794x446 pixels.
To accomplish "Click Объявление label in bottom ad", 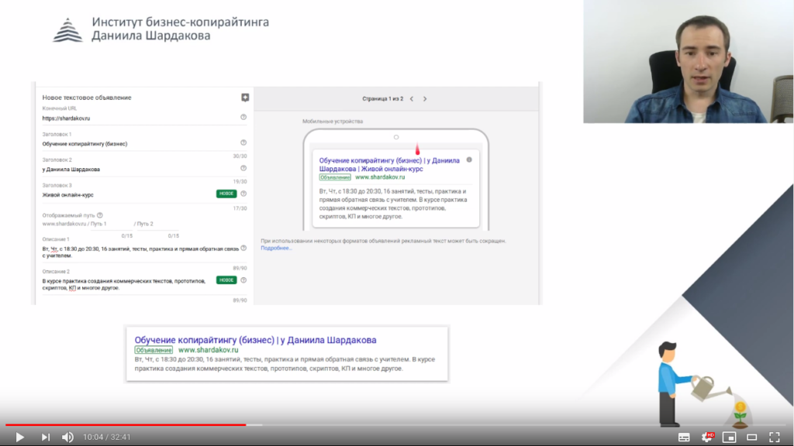I will click(154, 350).
